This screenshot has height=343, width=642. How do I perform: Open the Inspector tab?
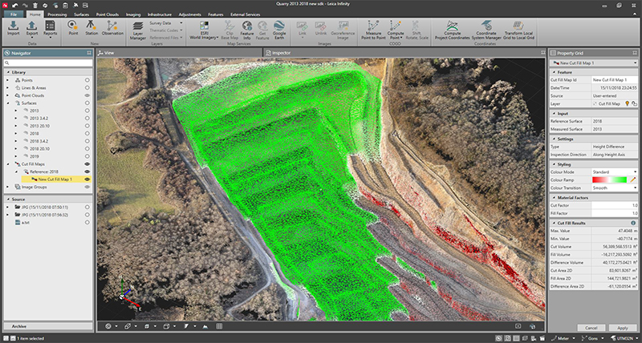pyautogui.click(x=280, y=51)
